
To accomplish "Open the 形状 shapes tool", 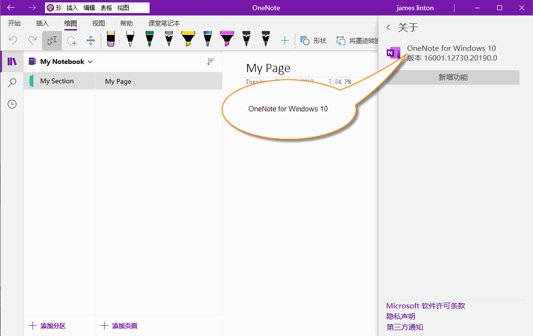I will (x=313, y=41).
